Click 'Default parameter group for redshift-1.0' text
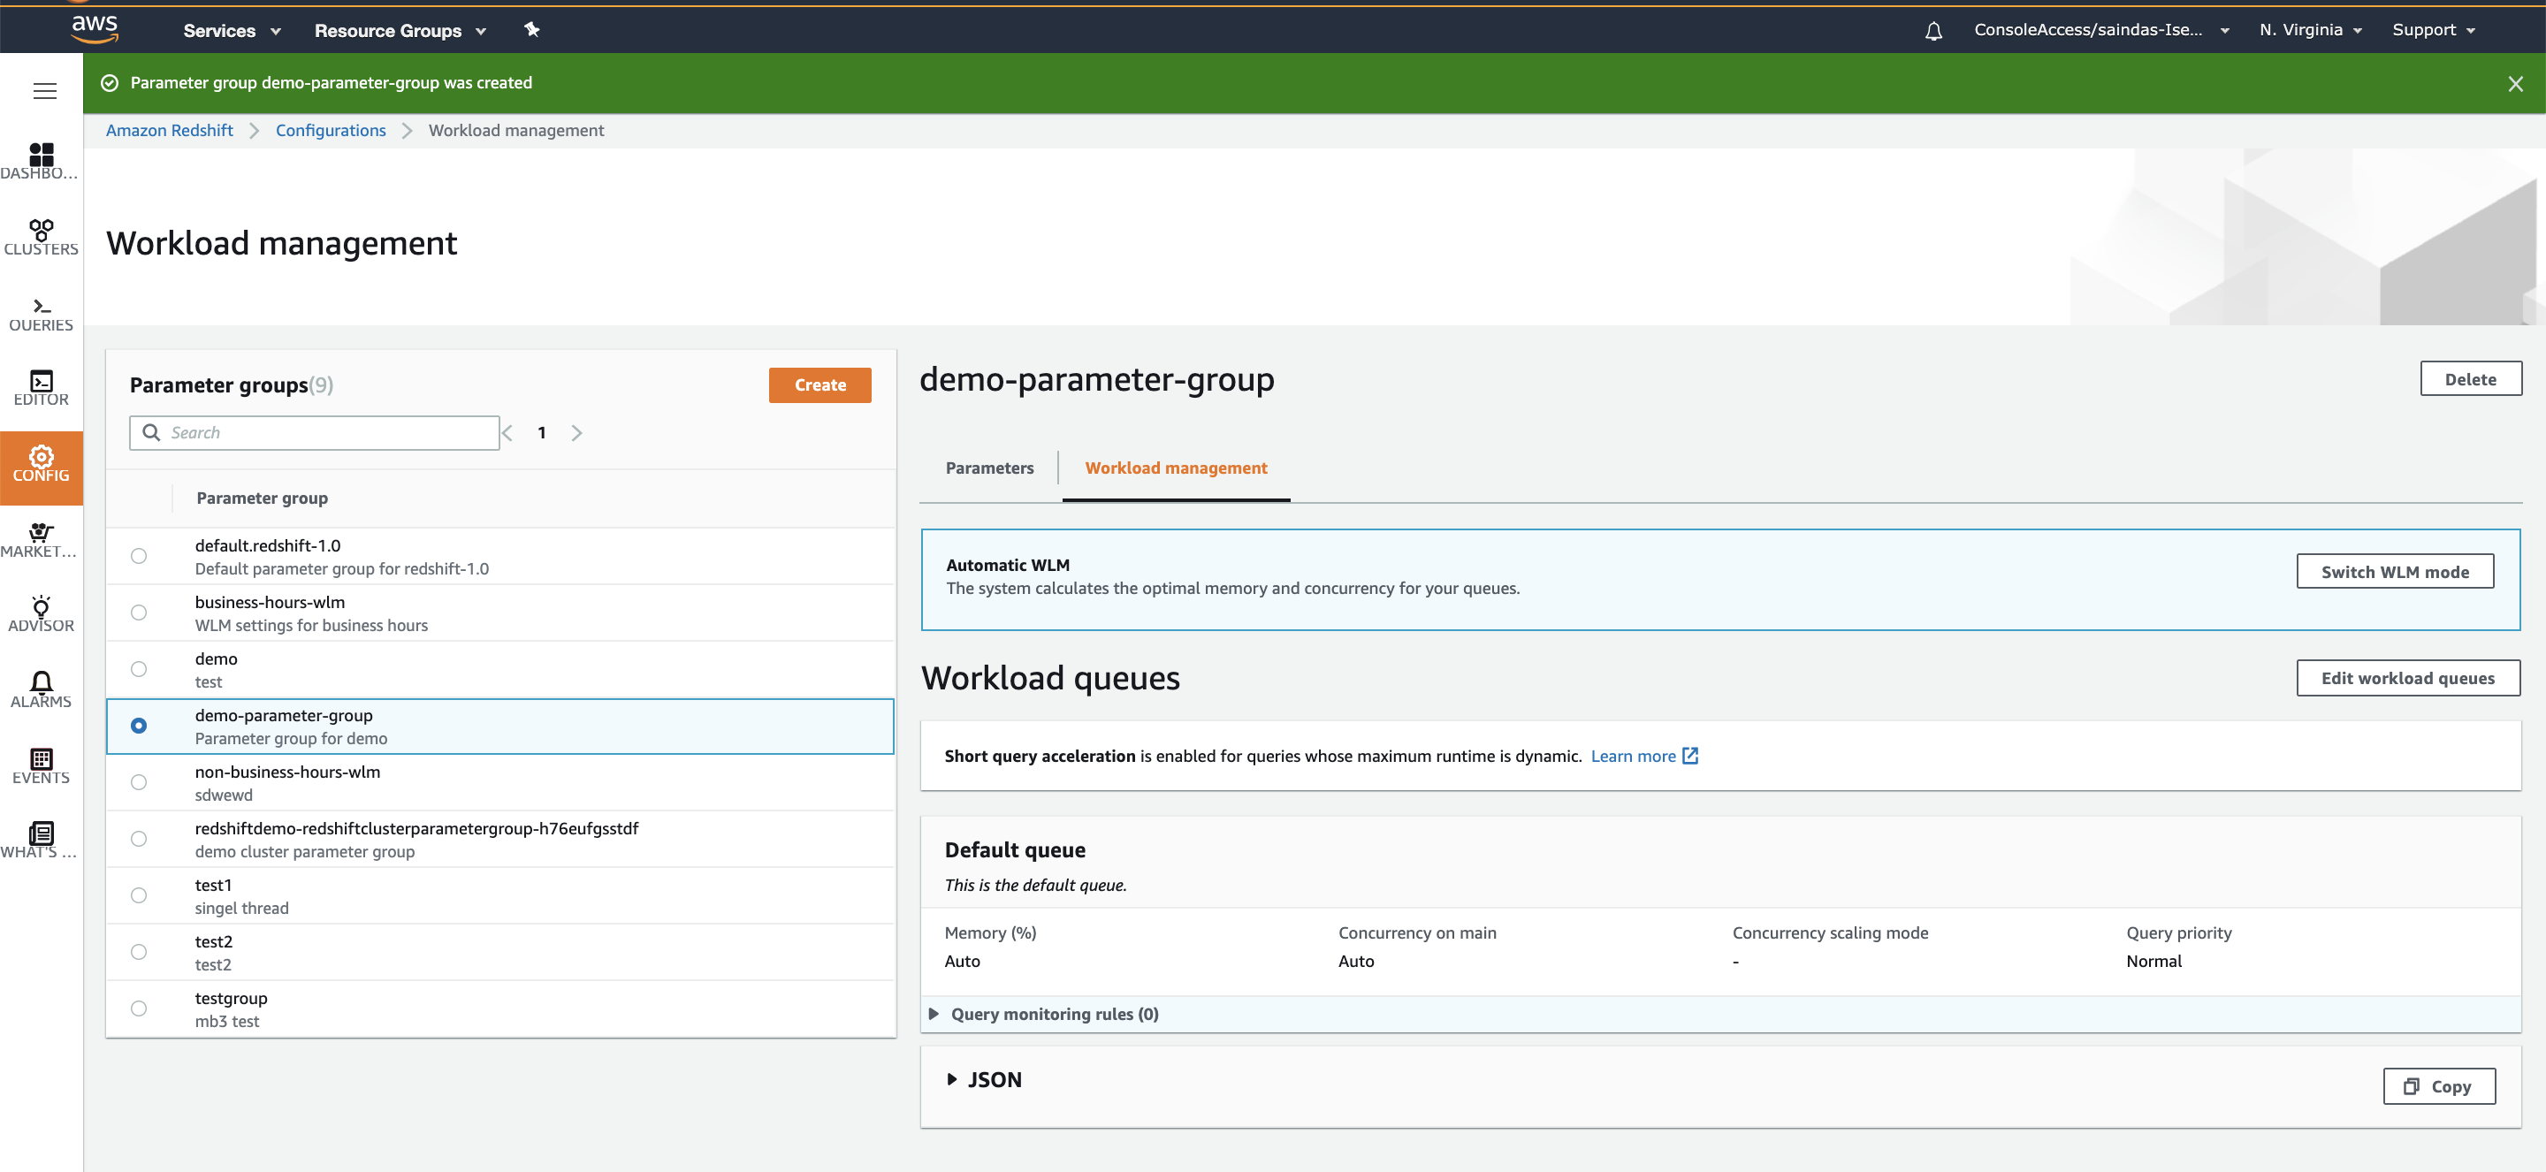 coord(341,569)
